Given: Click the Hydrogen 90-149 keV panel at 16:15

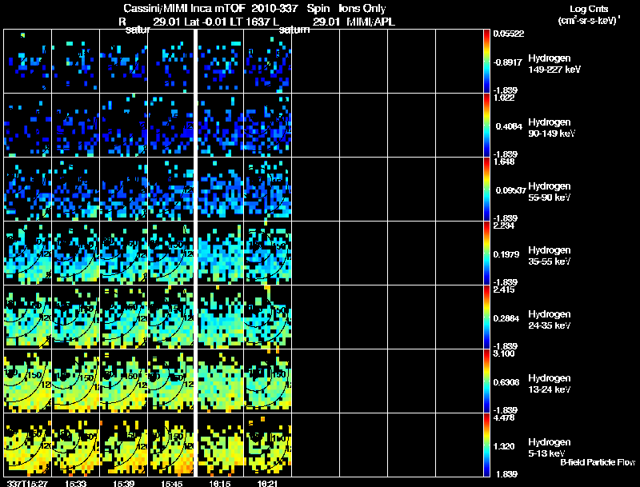Looking at the screenshot, I should [x=221, y=126].
